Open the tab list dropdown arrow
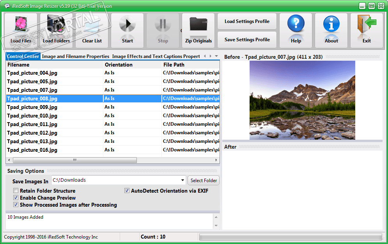The image size is (388, 244). click(x=216, y=56)
